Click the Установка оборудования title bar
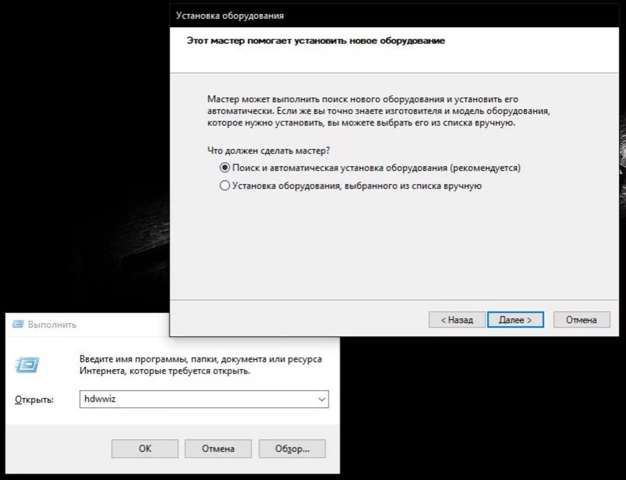The width and height of the screenshot is (626, 480). tap(393, 15)
